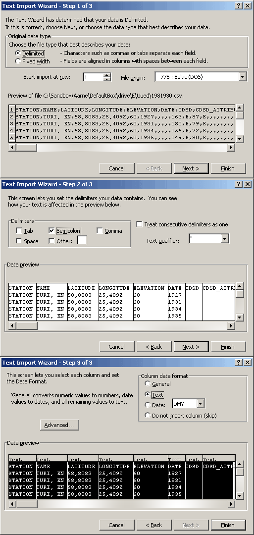The height and width of the screenshot is (535, 254).
Task: Click the left scroll arrow in Step 3 data preview
Action: point(12,504)
